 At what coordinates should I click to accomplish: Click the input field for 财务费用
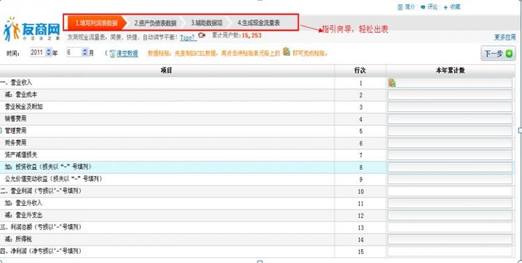pyautogui.click(x=450, y=143)
